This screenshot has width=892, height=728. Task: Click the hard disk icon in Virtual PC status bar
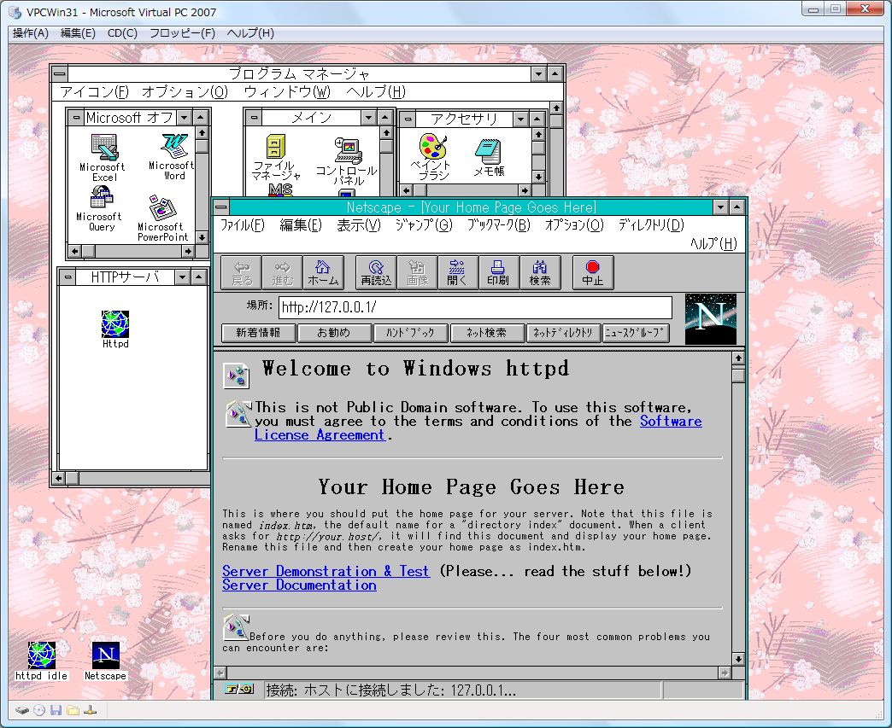click(22, 710)
